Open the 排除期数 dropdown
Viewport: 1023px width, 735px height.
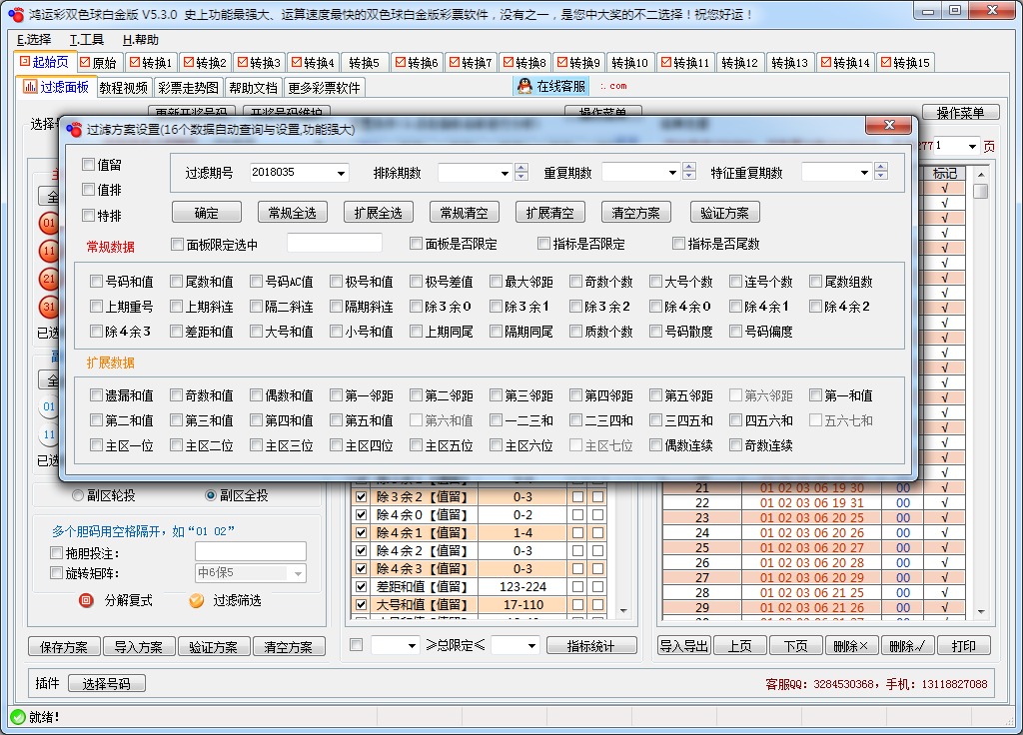tap(508, 172)
